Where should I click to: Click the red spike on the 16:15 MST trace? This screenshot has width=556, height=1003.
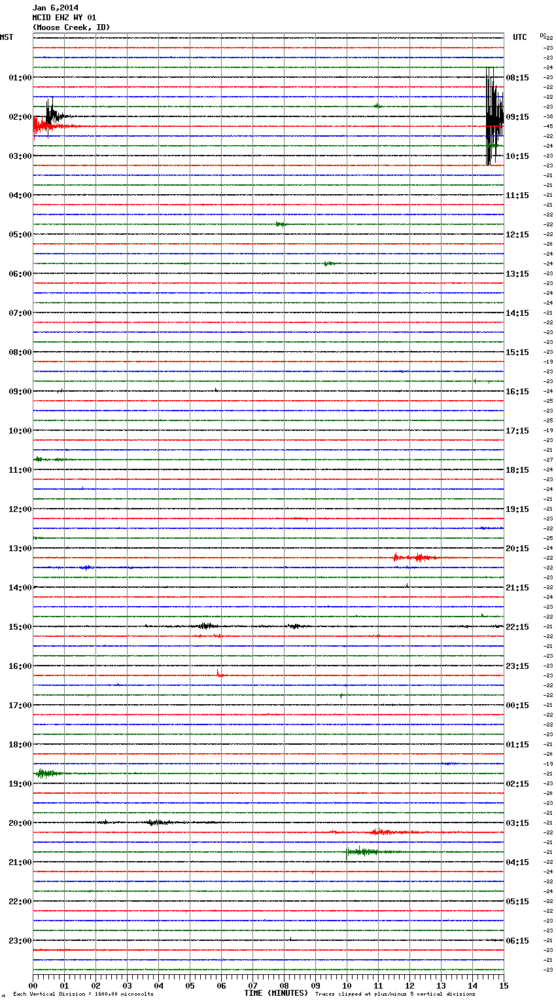(x=220, y=673)
